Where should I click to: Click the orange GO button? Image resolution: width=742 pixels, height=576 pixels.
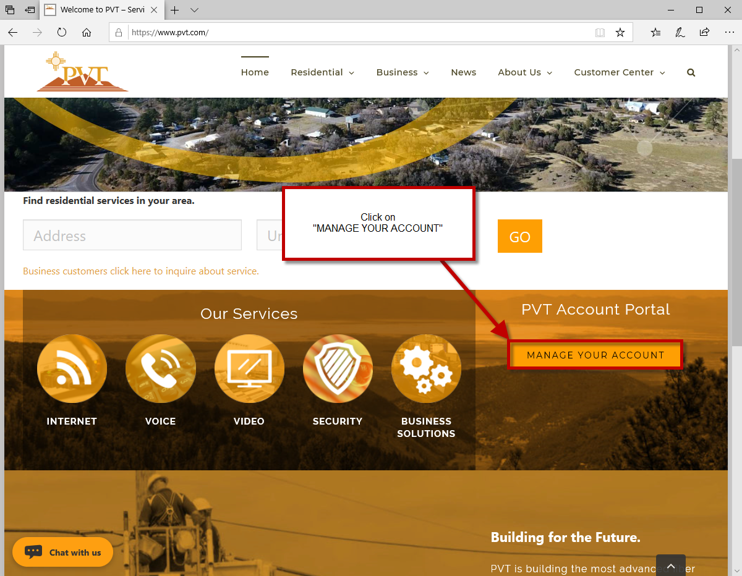pyautogui.click(x=520, y=236)
